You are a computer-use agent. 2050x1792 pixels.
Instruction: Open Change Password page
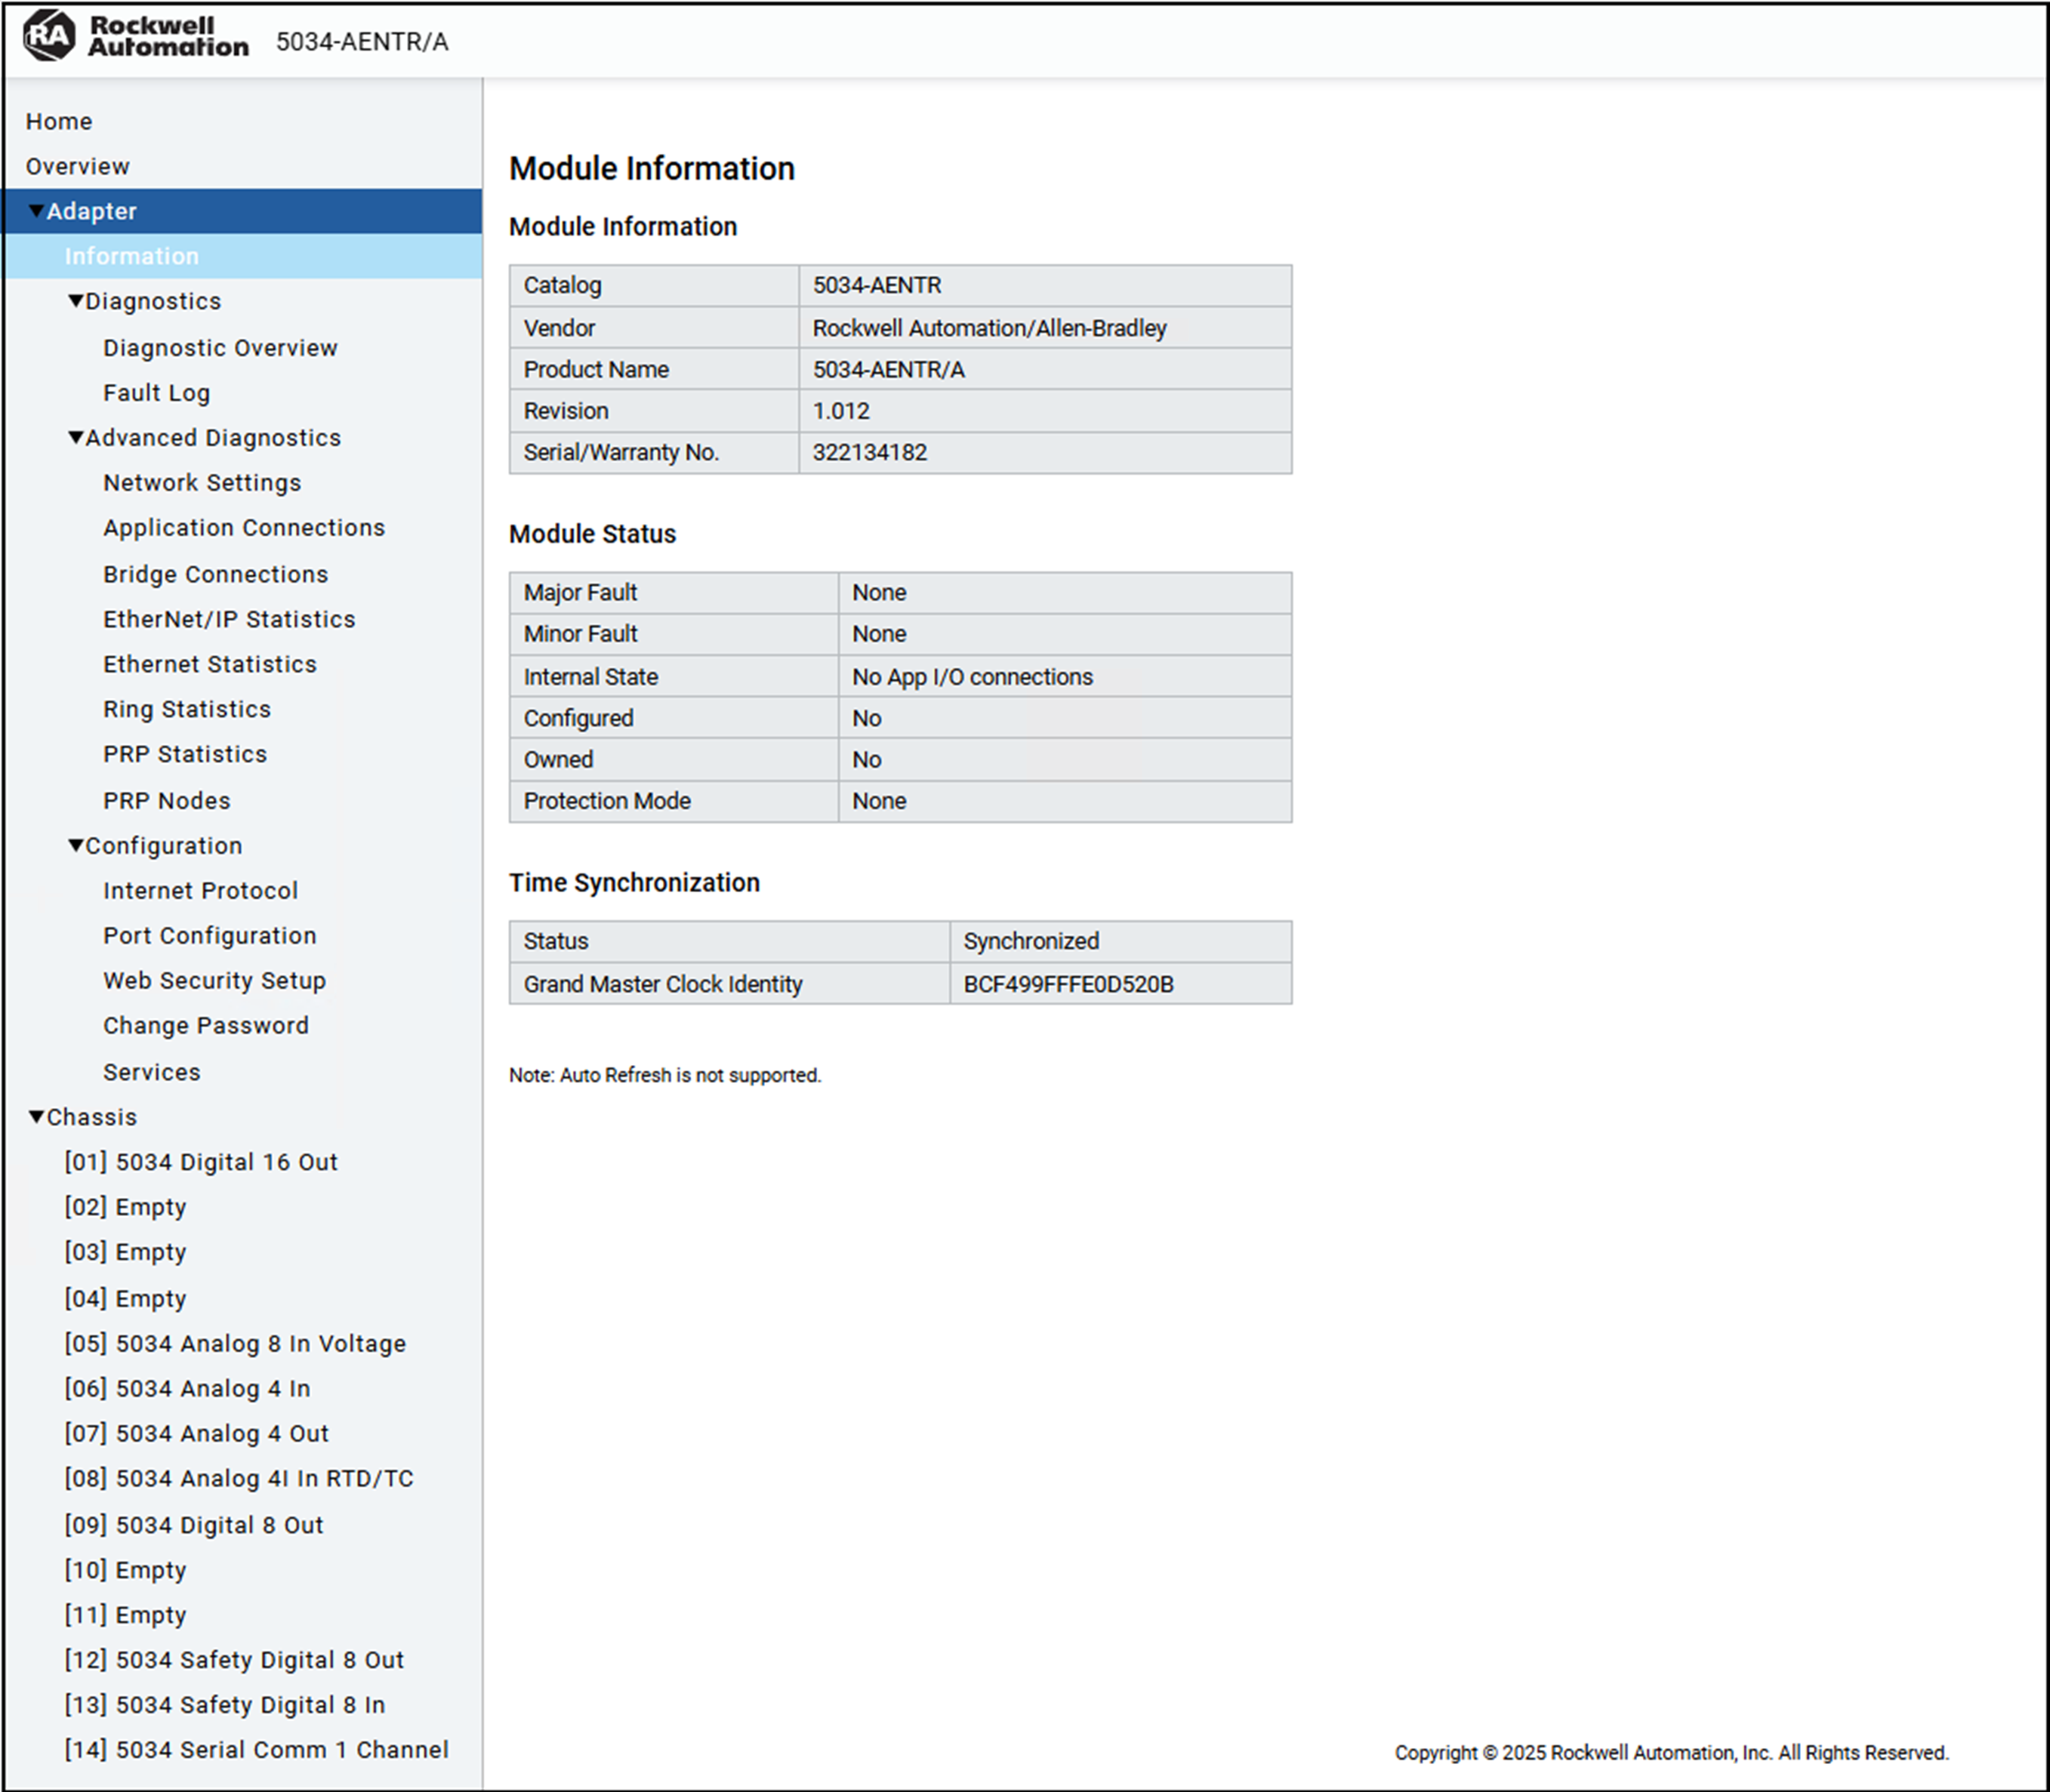tap(206, 1025)
